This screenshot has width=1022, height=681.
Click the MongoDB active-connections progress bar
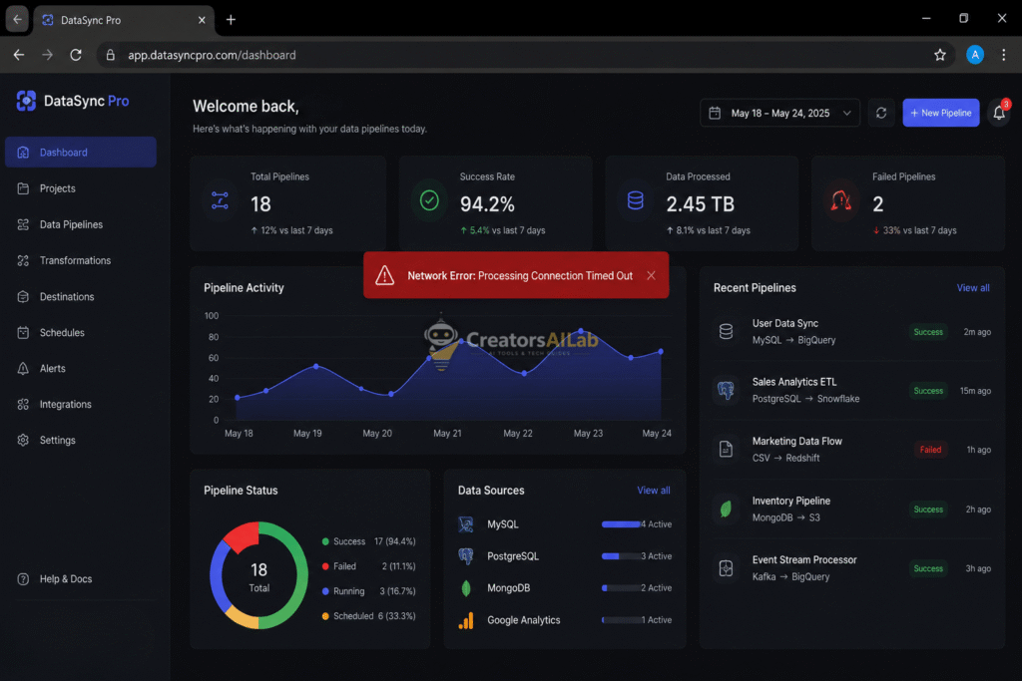pyautogui.click(x=621, y=588)
